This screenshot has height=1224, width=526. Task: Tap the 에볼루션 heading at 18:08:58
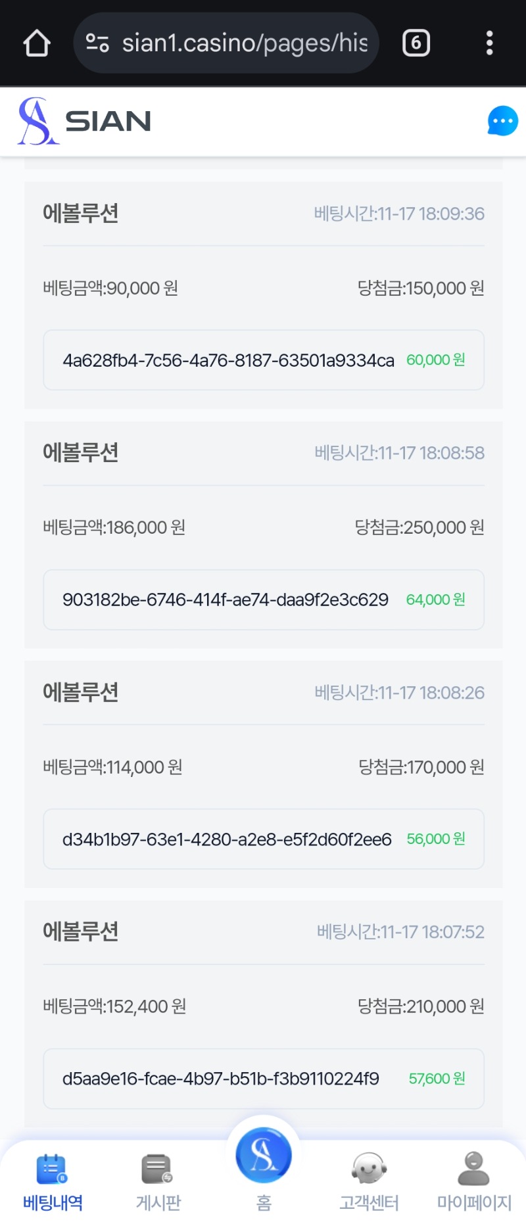click(x=81, y=452)
